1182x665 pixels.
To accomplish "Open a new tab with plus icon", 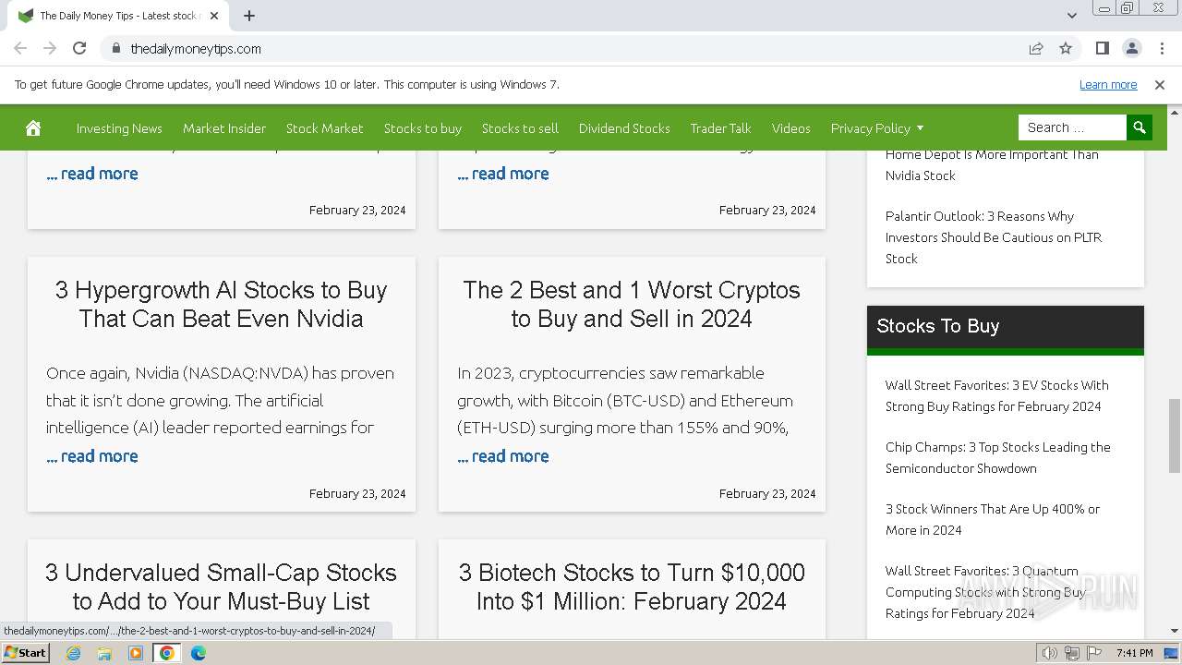I will [249, 16].
